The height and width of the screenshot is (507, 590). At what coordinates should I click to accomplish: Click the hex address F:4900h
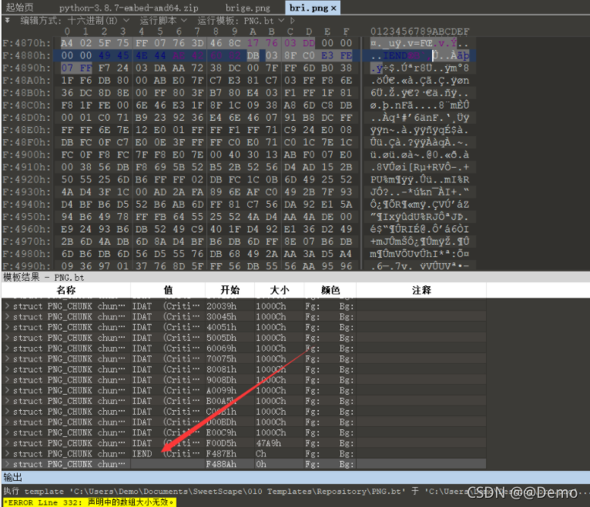tap(26, 155)
